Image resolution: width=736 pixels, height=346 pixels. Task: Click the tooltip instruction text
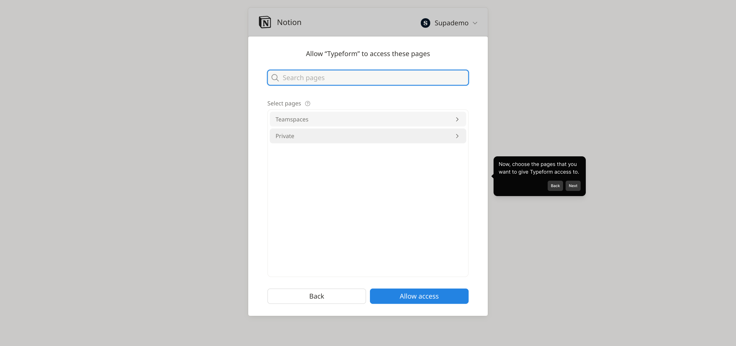[538, 168]
